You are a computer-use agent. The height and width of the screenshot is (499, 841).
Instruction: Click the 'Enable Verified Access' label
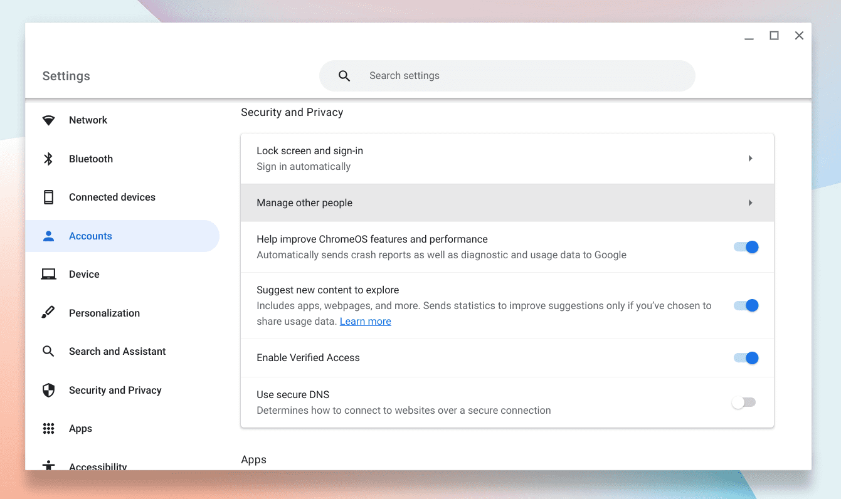tap(308, 358)
